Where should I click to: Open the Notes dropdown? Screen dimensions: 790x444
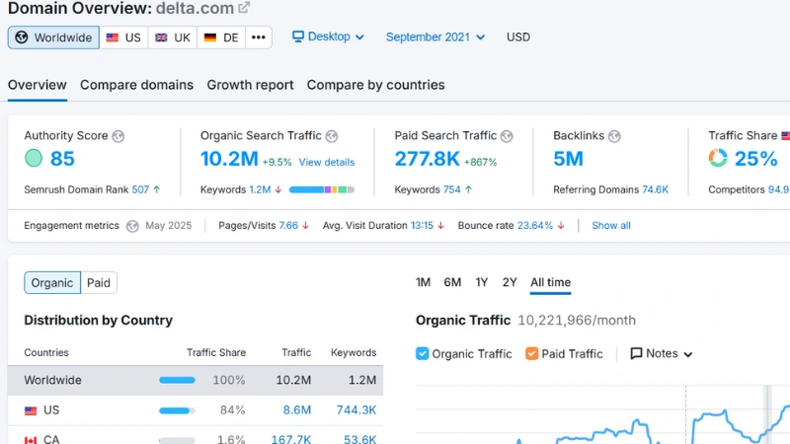pyautogui.click(x=662, y=354)
